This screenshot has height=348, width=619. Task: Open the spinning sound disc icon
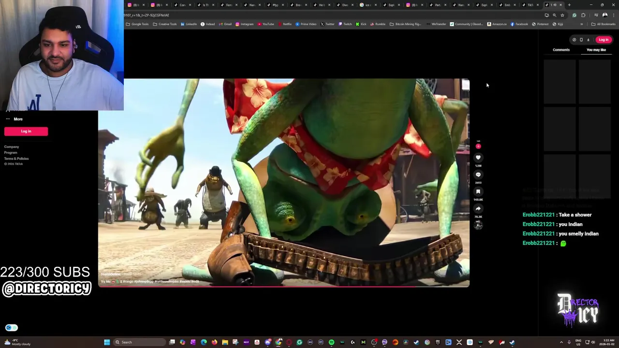pos(478,225)
